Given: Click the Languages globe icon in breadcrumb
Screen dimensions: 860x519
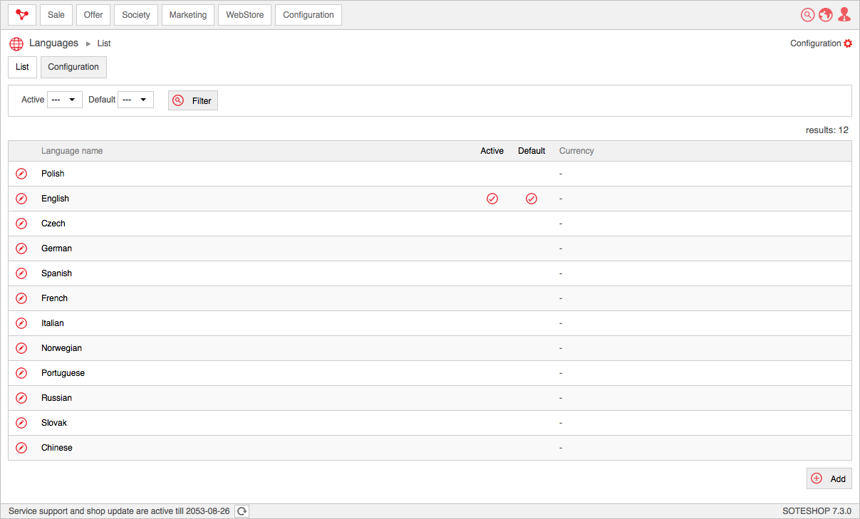Looking at the screenshot, I should (16, 43).
